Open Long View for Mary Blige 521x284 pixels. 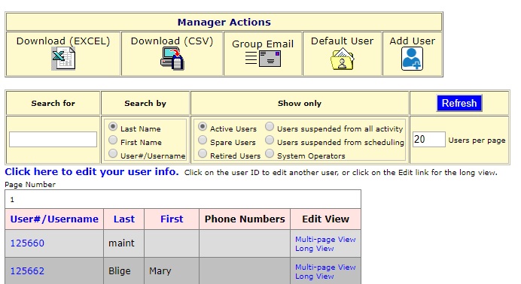[x=314, y=276]
